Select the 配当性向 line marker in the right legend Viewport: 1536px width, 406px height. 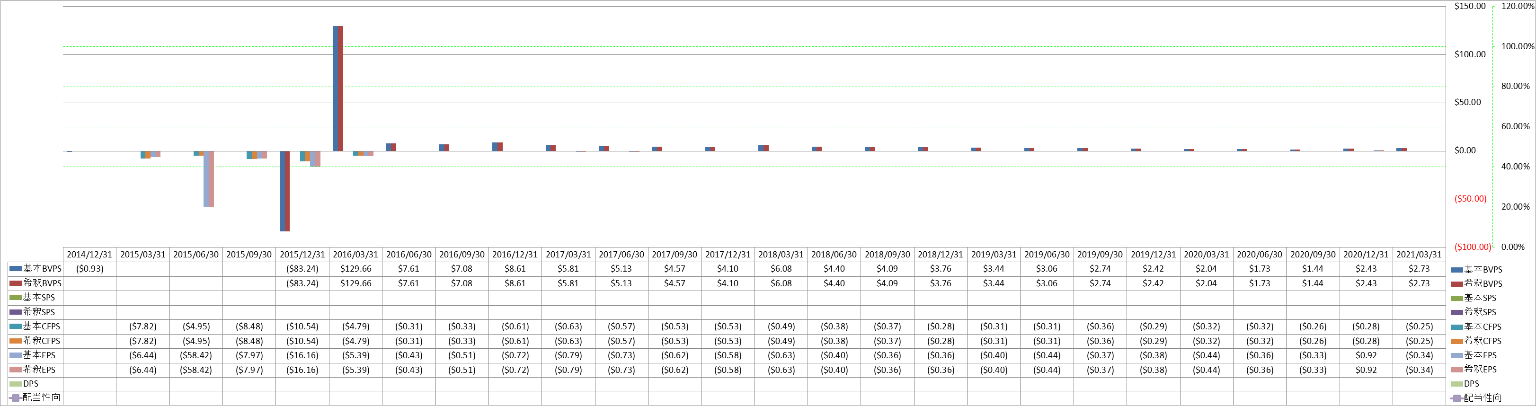pyautogui.click(x=1456, y=398)
